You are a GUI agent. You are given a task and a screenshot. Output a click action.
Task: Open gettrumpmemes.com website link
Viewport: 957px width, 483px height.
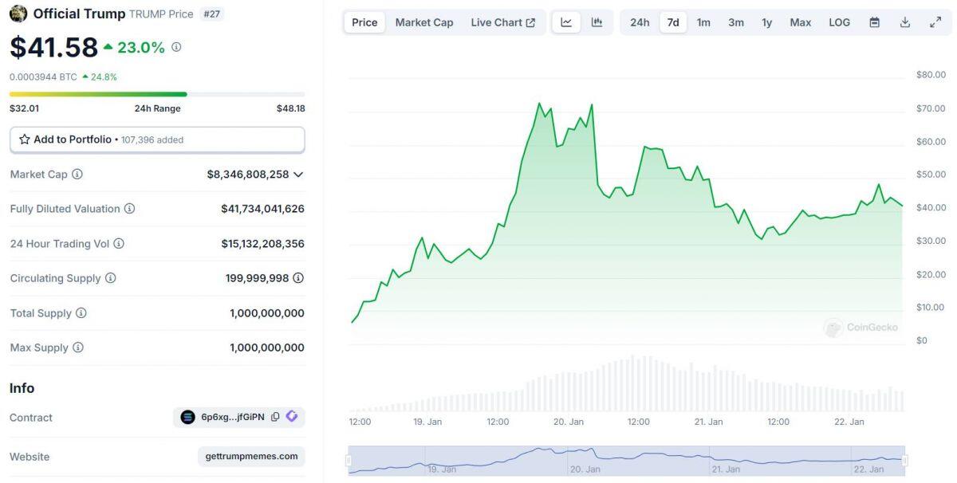click(251, 457)
